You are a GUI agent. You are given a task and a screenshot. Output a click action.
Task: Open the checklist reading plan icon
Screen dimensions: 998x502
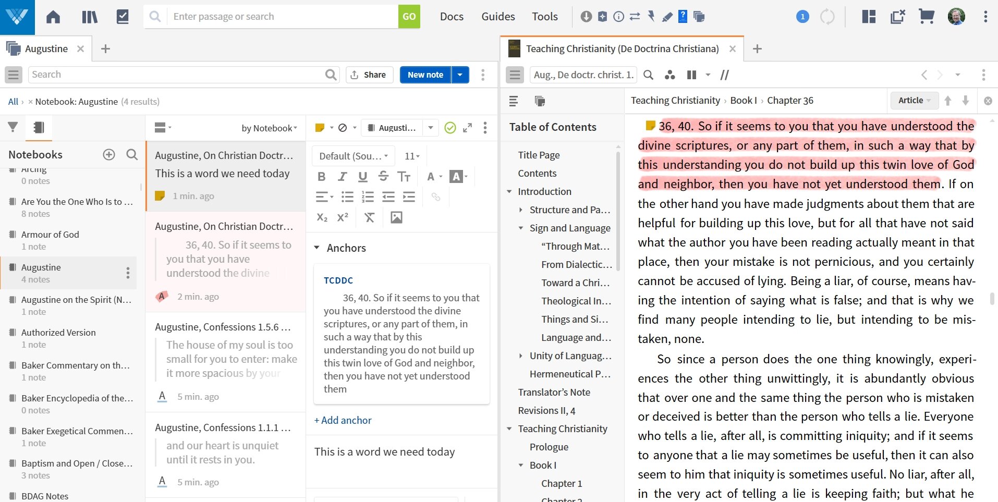pos(123,17)
